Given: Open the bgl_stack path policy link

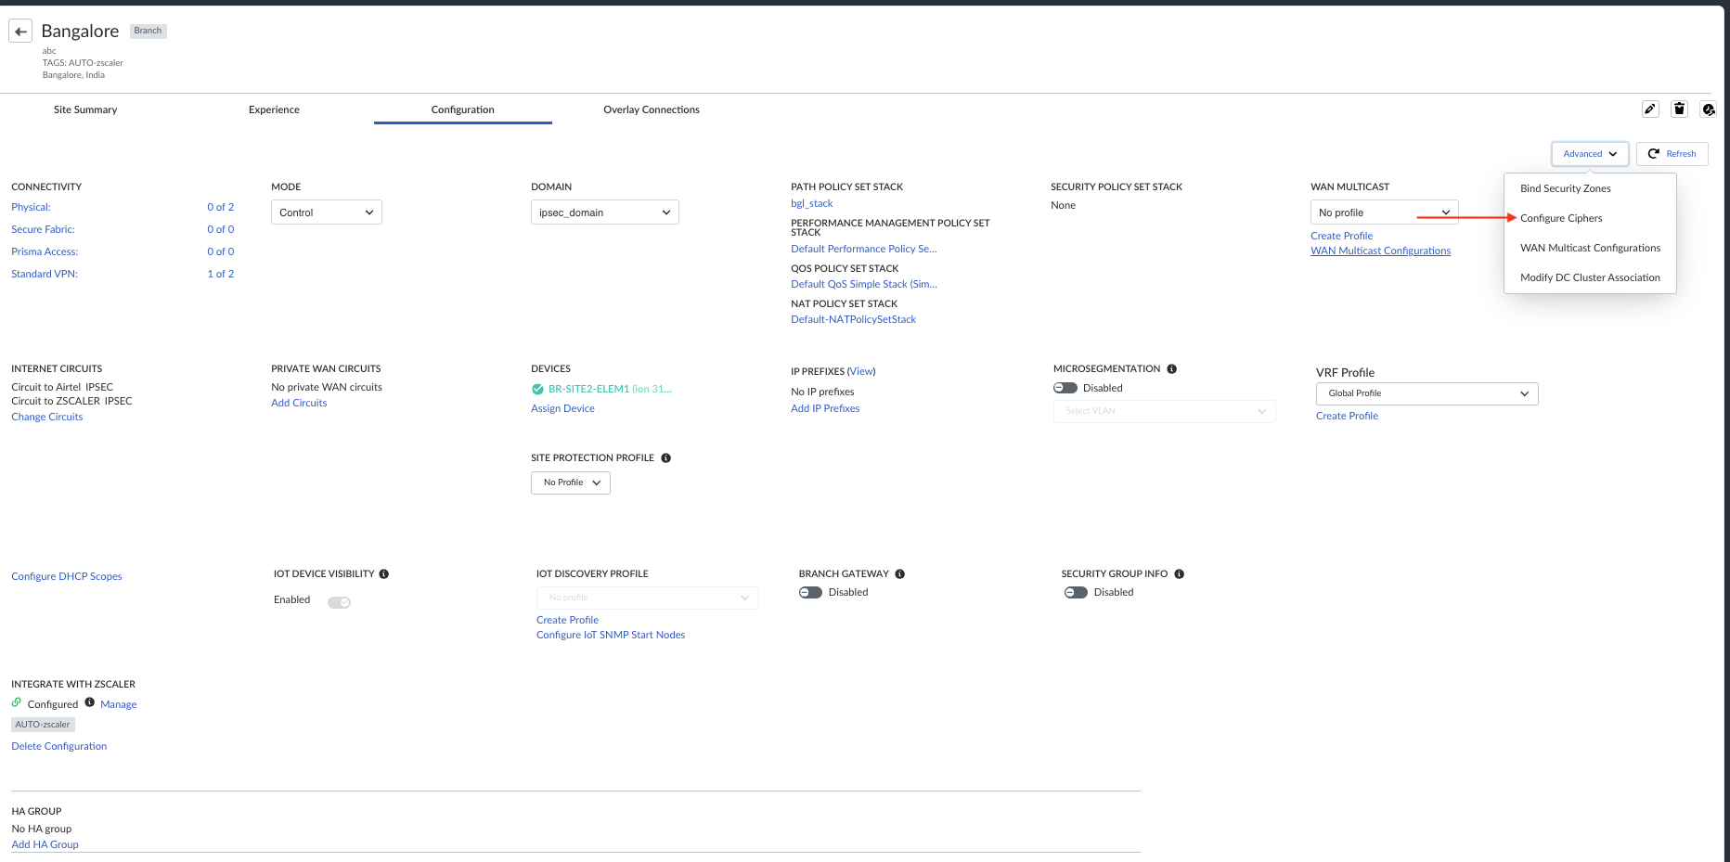Looking at the screenshot, I should coord(812,203).
